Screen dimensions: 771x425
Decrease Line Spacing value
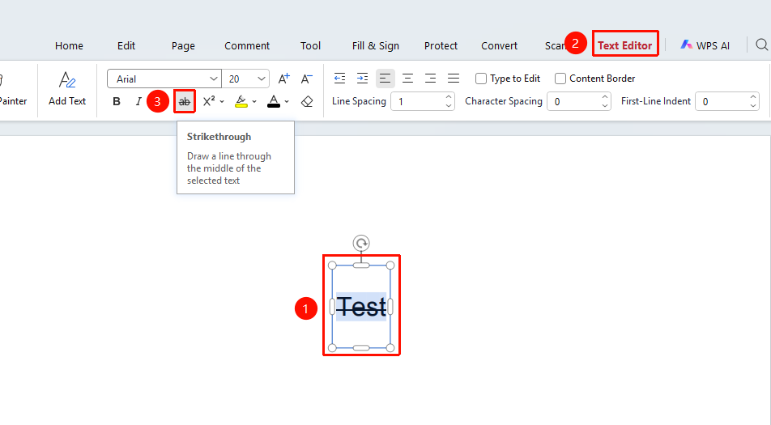point(449,105)
